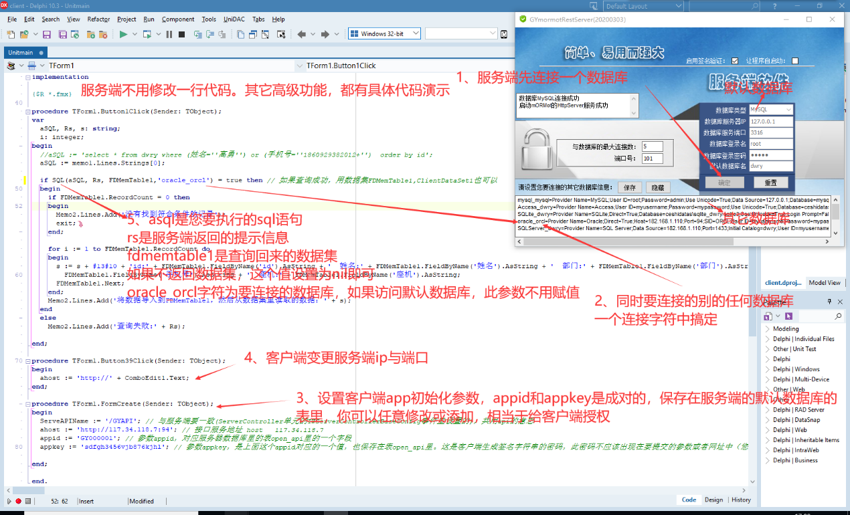Toggle the 启用签名验证 checkbox
This screenshot has width=850, height=515.
coord(735,61)
